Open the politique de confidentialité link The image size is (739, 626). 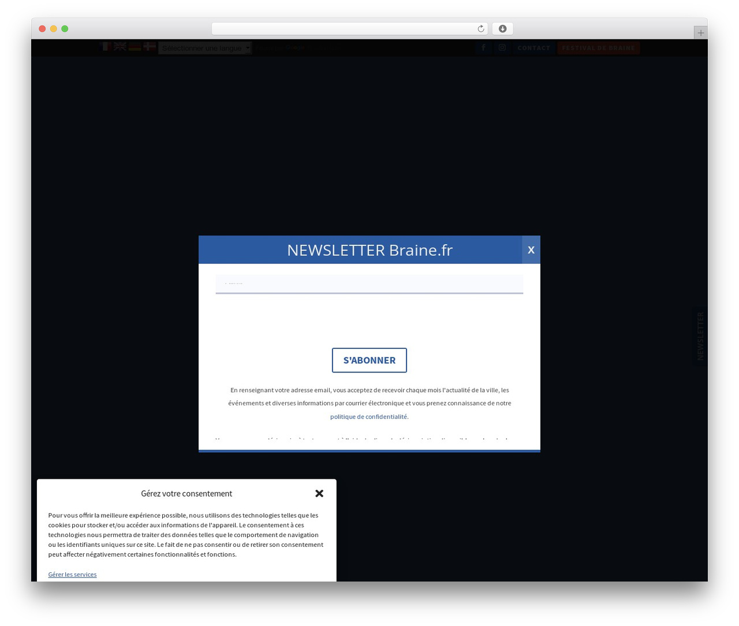point(369,416)
